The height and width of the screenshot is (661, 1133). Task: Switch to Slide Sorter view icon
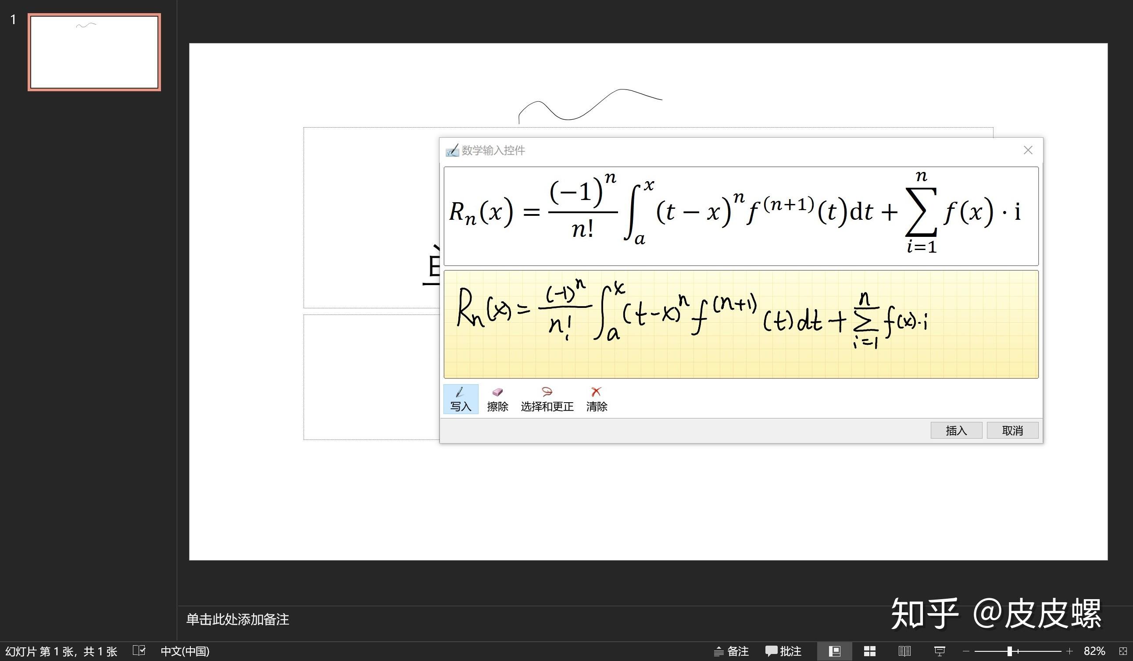click(869, 651)
